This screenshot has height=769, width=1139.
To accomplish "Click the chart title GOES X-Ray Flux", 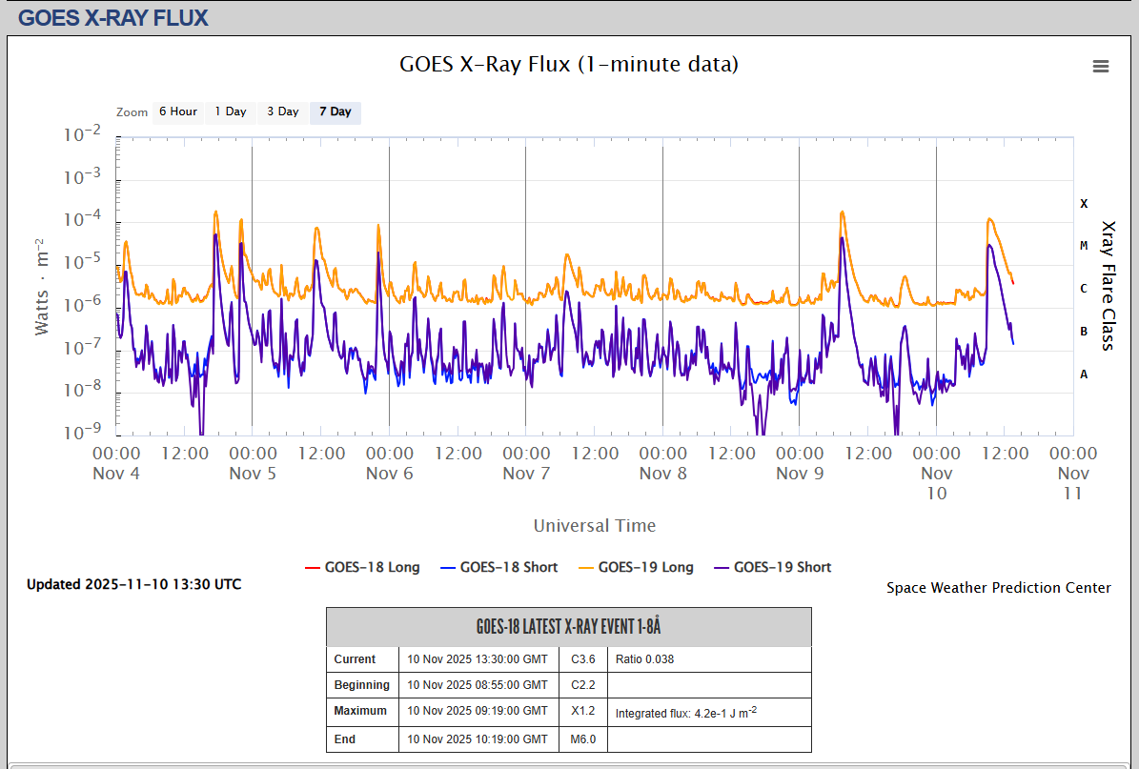I will coord(568,65).
